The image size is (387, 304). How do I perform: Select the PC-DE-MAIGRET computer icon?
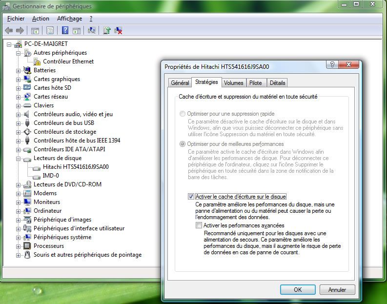point(18,44)
